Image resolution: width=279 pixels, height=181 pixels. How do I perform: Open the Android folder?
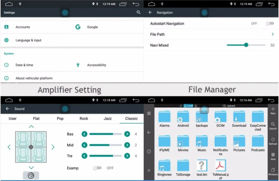[183, 119]
